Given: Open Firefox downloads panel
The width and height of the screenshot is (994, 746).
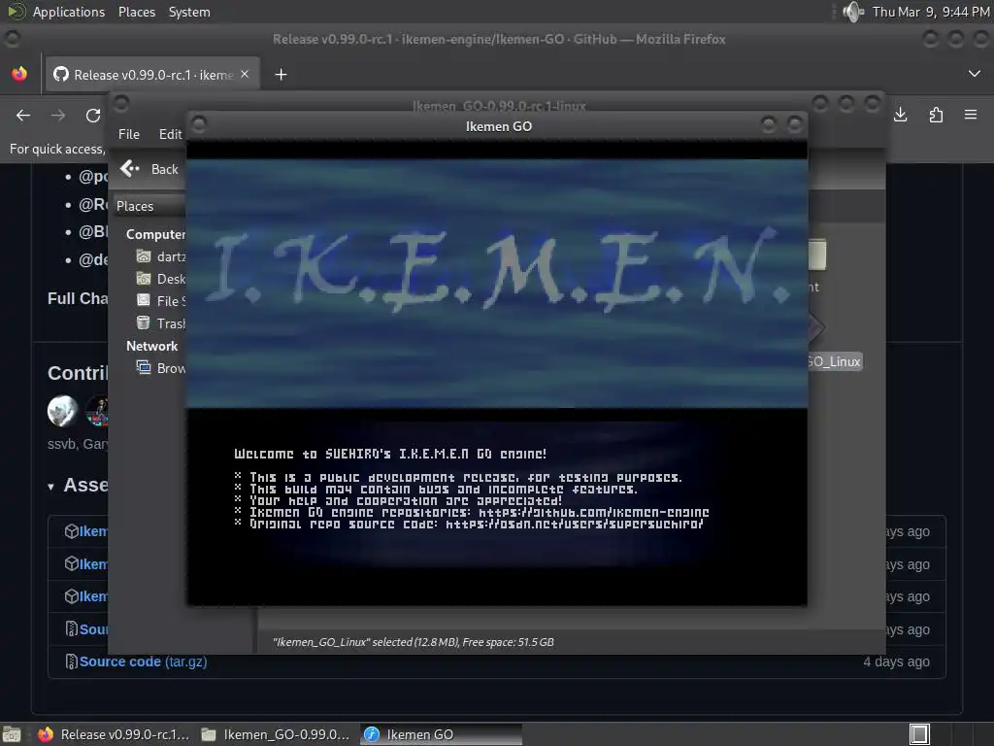Looking at the screenshot, I should click(x=900, y=115).
